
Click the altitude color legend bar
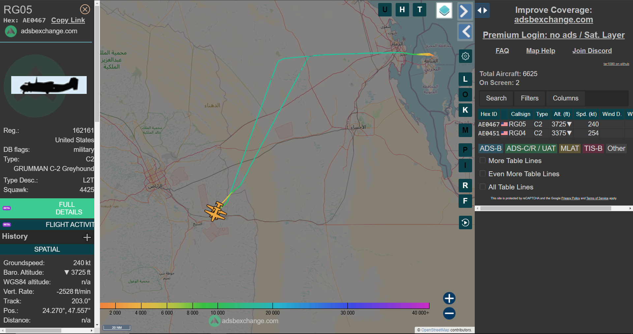264,306
